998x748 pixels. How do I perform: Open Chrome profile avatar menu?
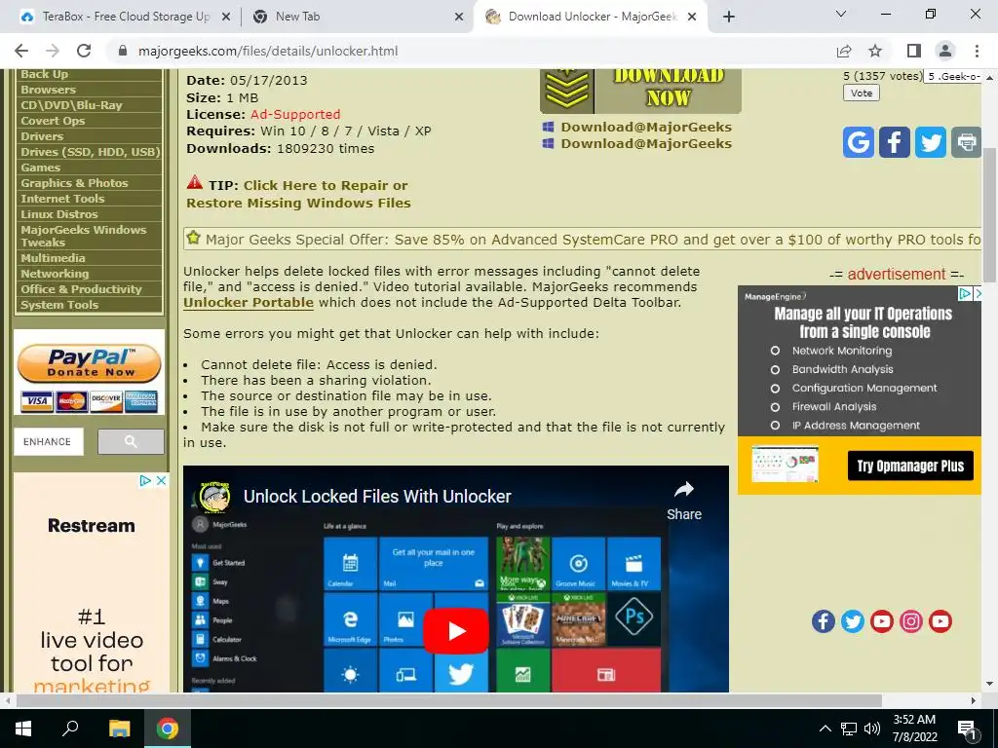(945, 51)
